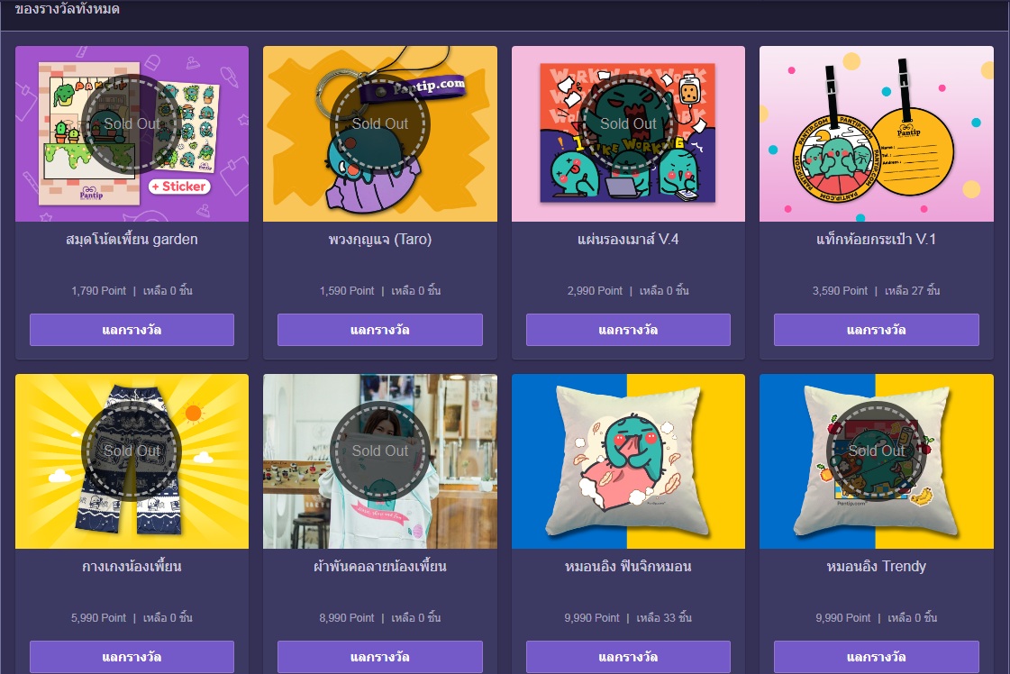Click redeem button under ผ้าพันคอลายน้องเพี้ยน

pos(380,657)
